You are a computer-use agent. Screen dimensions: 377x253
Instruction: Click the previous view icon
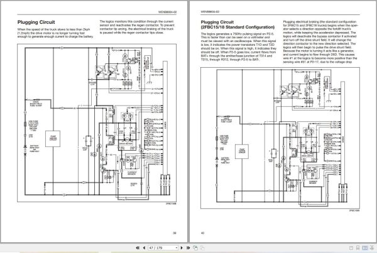click(x=195, y=248)
